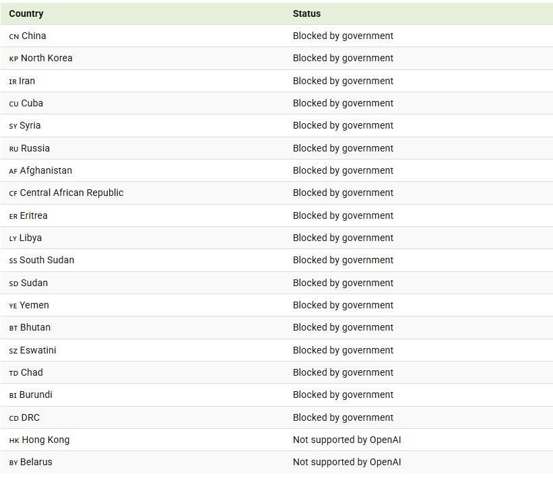Click Belarus's "Not supported by OpenAI" status

coord(346,462)
